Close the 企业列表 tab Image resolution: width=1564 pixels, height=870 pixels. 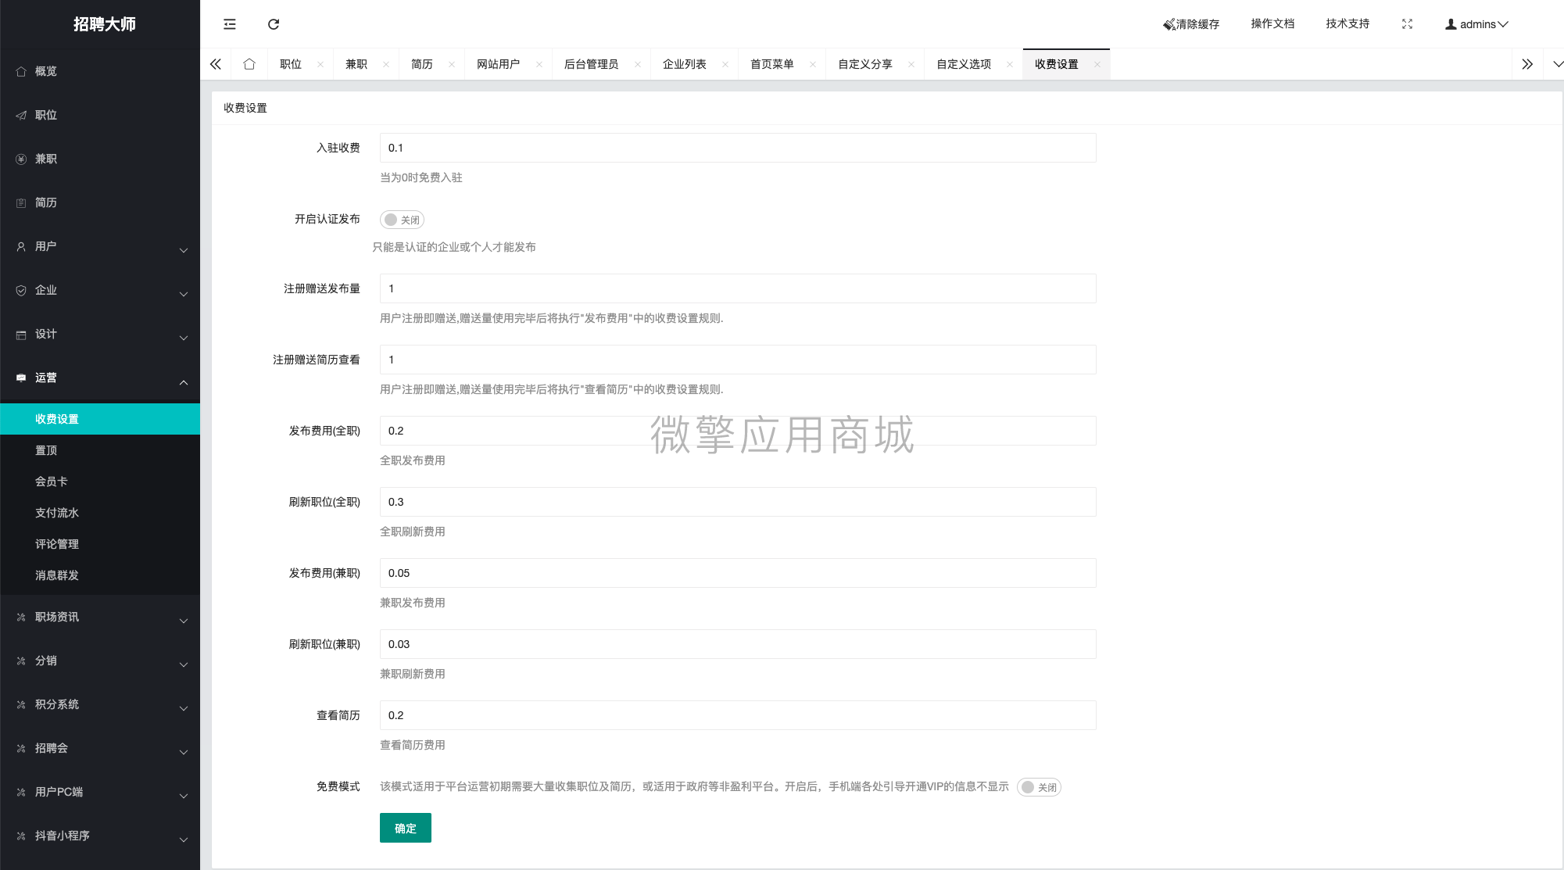725,64
